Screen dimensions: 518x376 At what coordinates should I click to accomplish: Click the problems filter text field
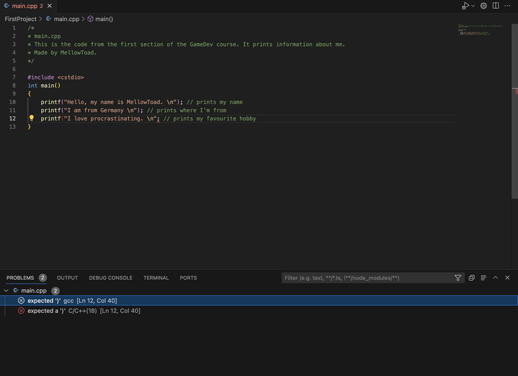(369, 278)
